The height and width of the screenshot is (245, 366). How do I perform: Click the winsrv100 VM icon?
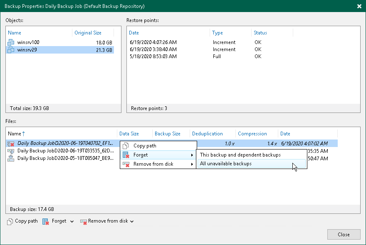tap(11, 42)
